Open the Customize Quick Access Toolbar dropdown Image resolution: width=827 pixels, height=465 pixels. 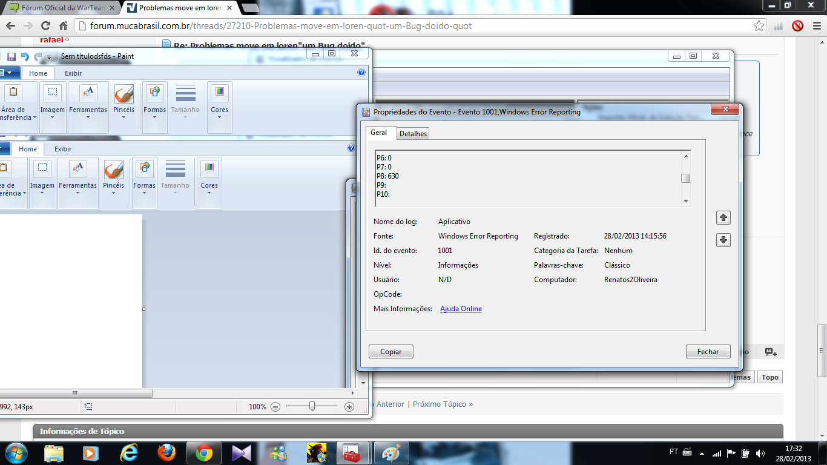click(x=50, y=57)
